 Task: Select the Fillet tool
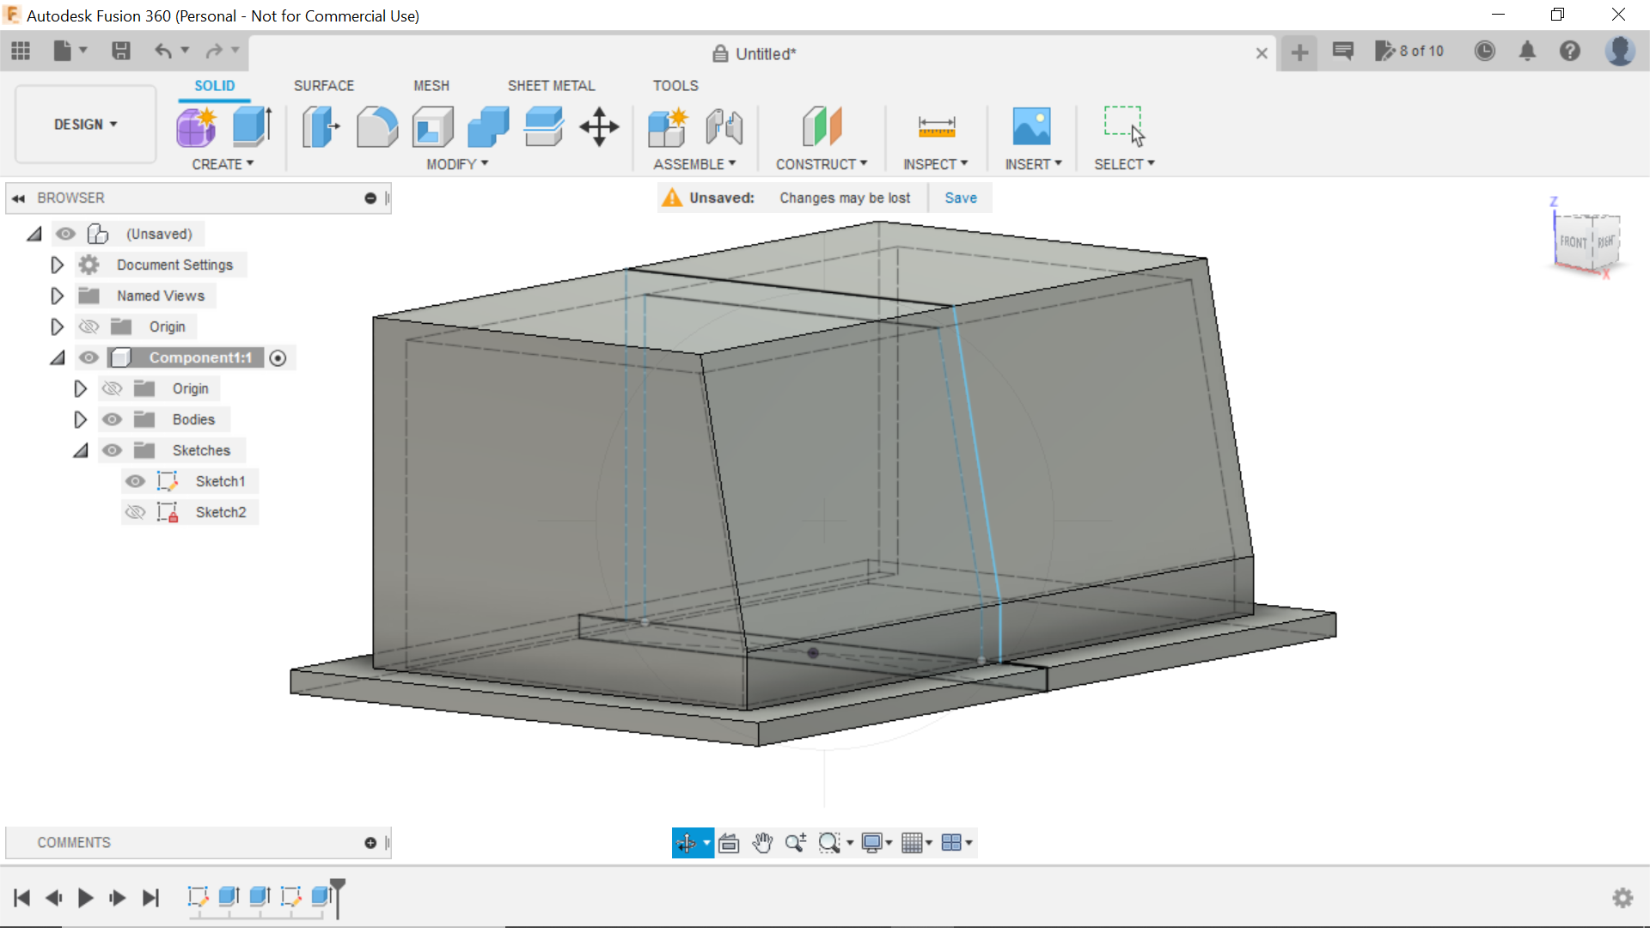tap(376, 126)
